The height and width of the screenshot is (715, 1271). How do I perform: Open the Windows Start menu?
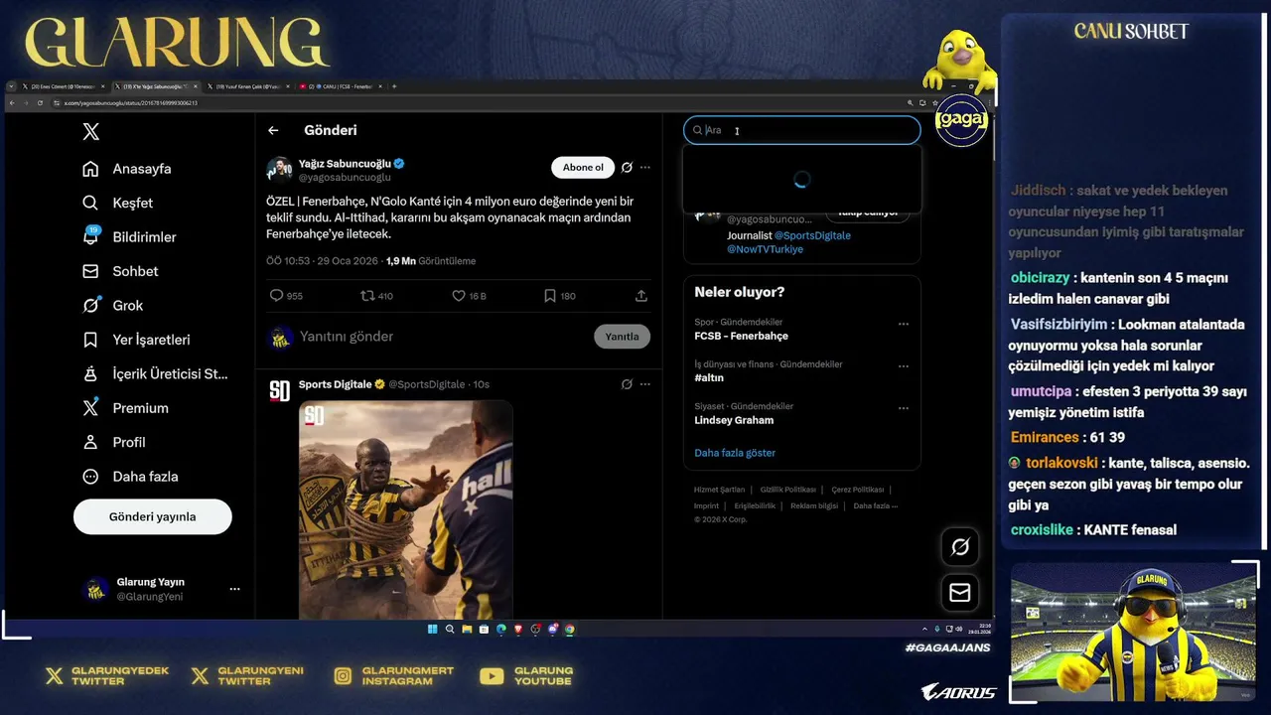432,629
